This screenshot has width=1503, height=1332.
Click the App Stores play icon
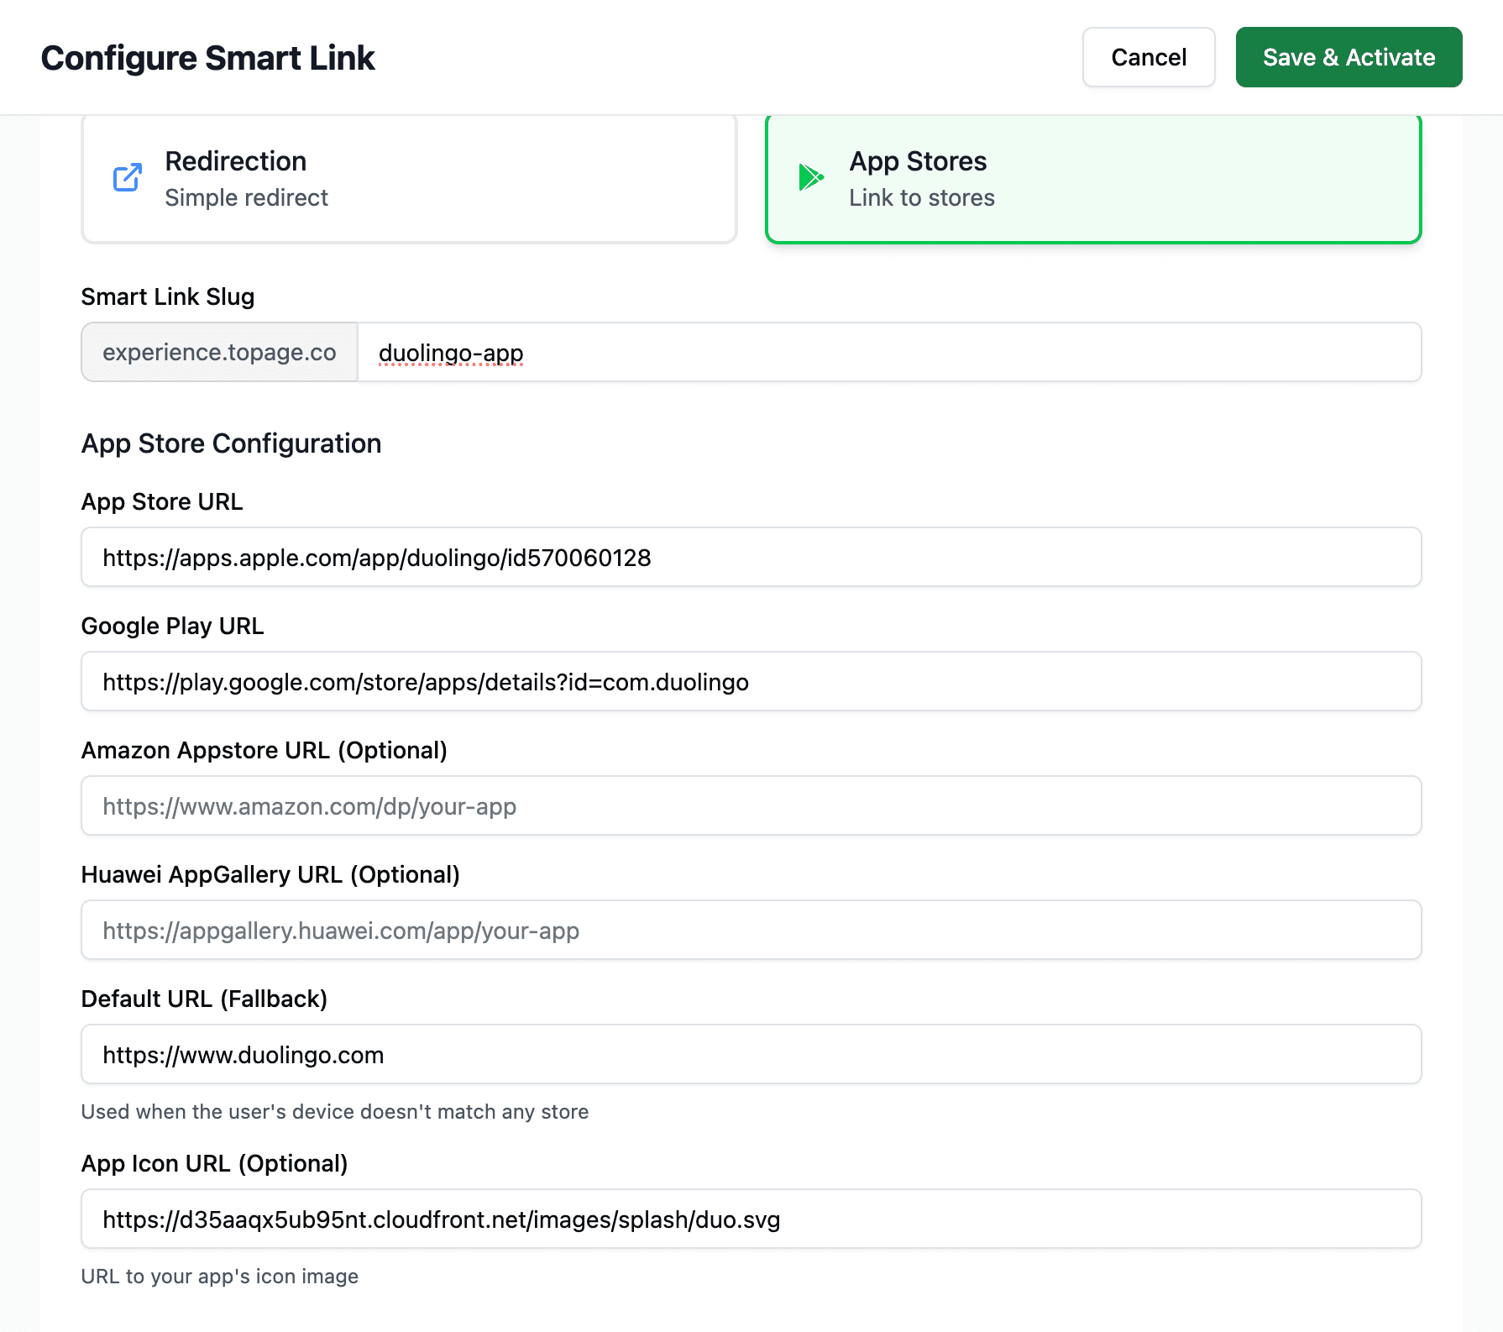click(811, 177)
